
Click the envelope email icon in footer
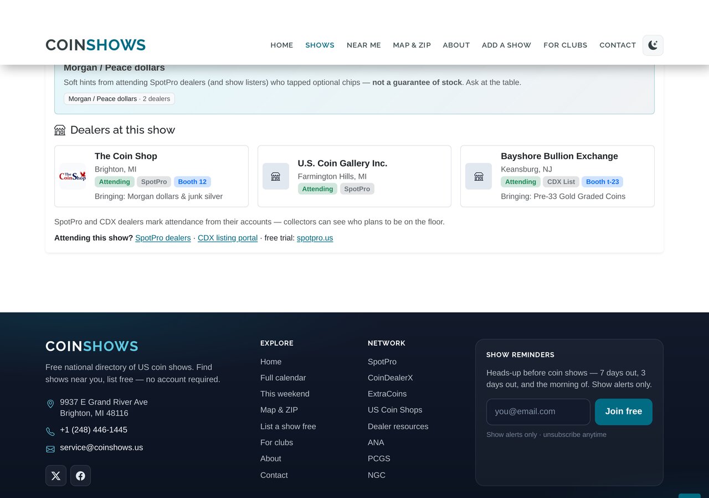coord(50,449)
